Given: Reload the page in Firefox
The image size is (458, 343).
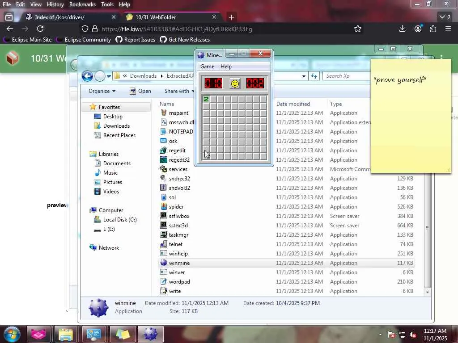Looking at the screenshot, I should tap(40, 29).
